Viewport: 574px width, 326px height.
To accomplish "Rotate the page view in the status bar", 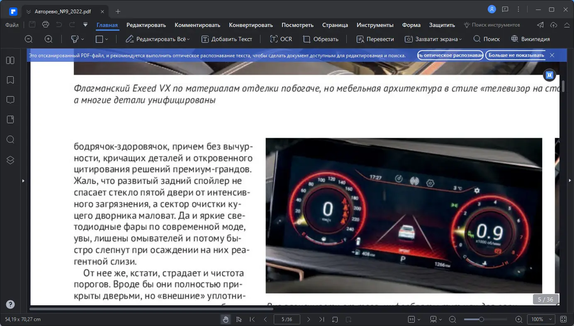I will 335,319.
